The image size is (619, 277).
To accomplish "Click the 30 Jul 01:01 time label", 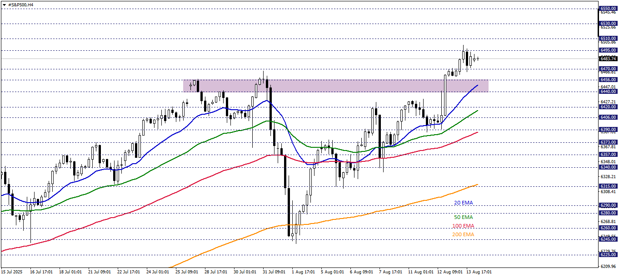I will point(245,272).
